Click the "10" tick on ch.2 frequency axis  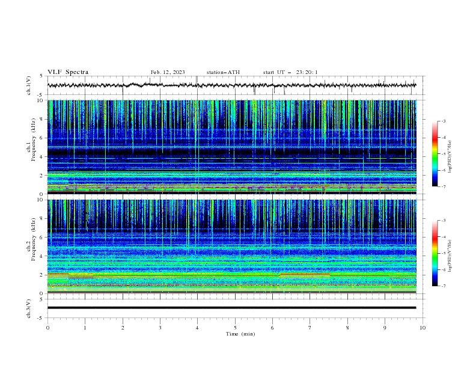coord(41,200)
